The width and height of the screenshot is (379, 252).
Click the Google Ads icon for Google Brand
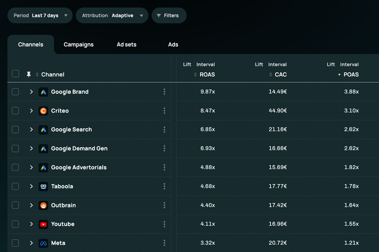43,92
